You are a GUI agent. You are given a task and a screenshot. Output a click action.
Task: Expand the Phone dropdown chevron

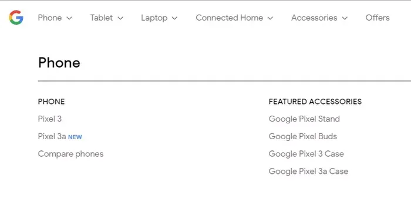pyautogui.click(x=69, y=18)
